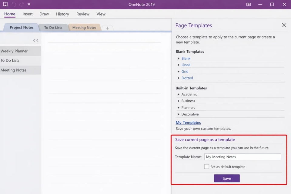Open the Draw ribbon tab
The image size is (291, 194).
[x=44, y=14]
